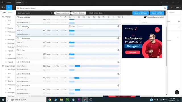Check the Rectangle 3 layer checkbox

(18, 74)
